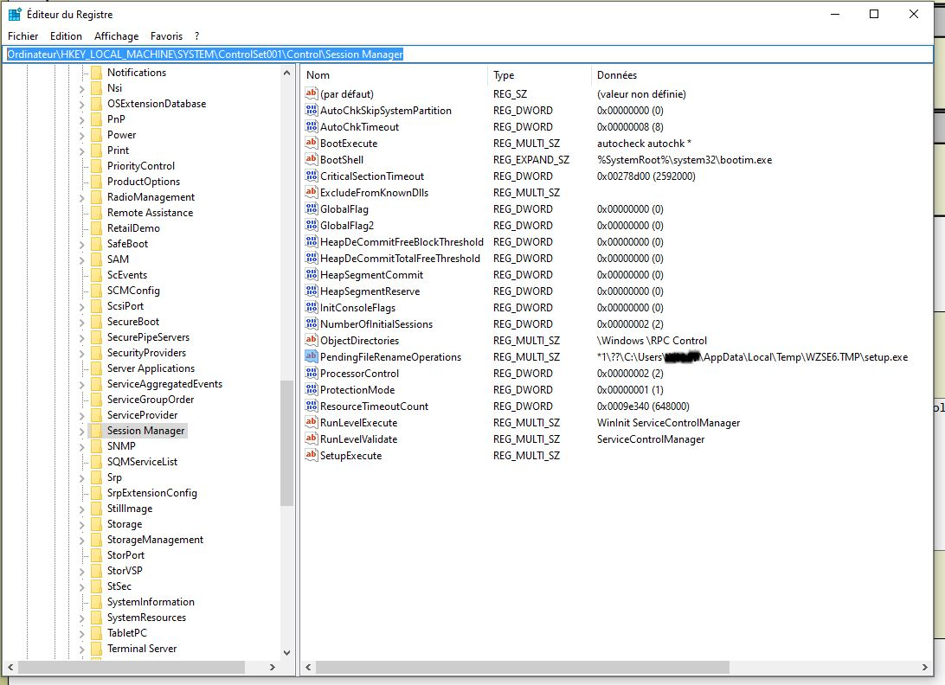Select the ObjectDirectories string icon
Screen dimensions: 945x685
(311, 340)
